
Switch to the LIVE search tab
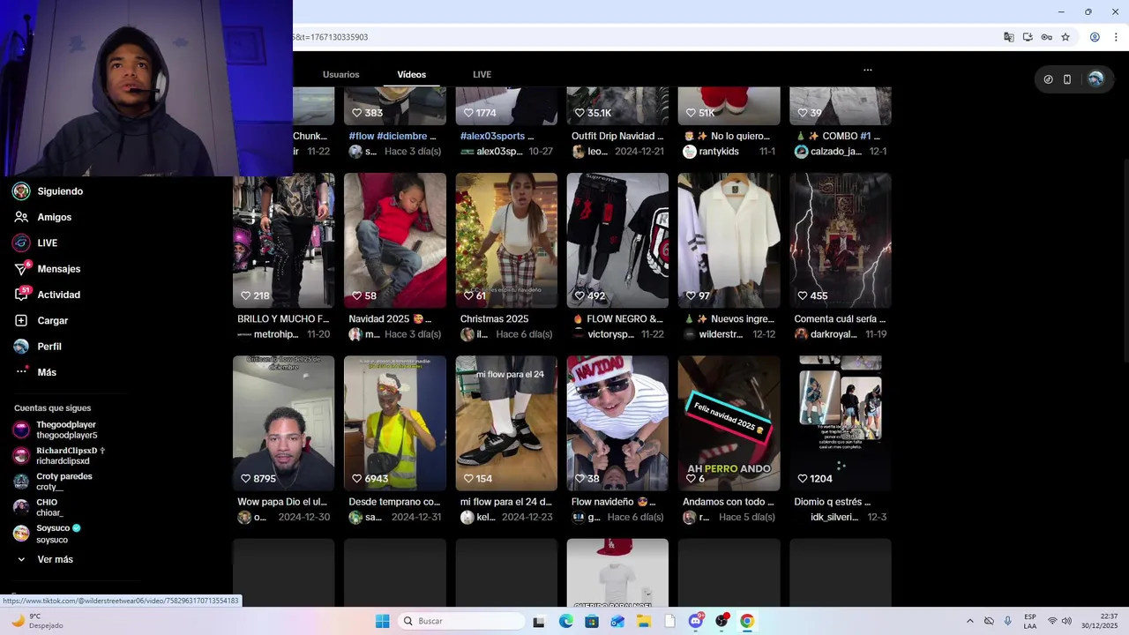[482, 75]
